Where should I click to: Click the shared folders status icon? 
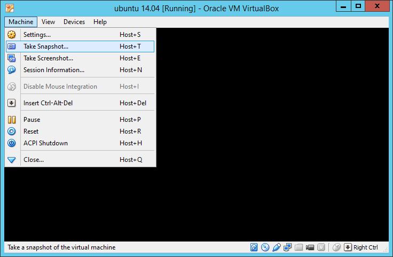click(299, 247)
